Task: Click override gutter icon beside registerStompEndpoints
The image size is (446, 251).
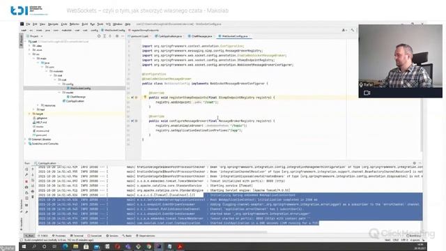Action: tap(132, 98)
